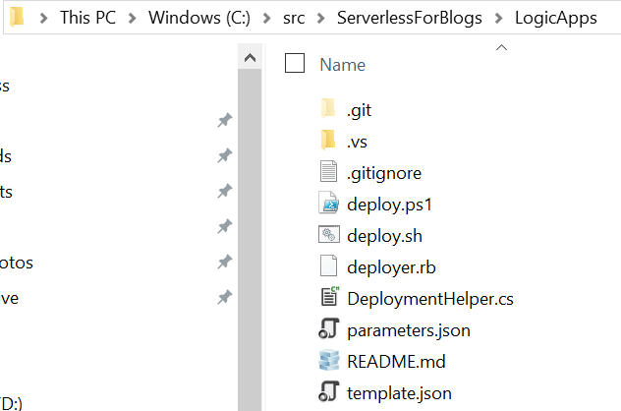The width and height of the screenshot is (621, 411).
Task: Select the deploy.sh shell script icon
Action: click(x=329, y=235)
